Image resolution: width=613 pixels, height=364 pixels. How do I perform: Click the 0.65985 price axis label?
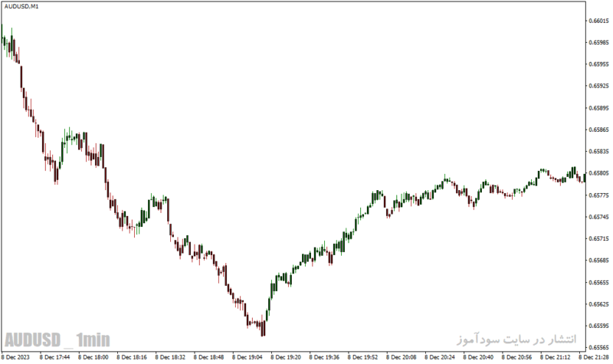[599, 42]
